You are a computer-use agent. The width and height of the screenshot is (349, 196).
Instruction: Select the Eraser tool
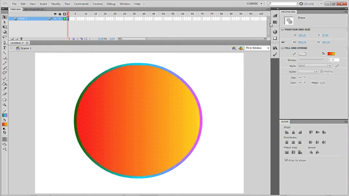point(4,94)
